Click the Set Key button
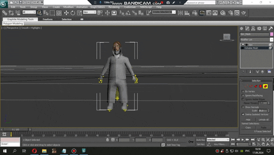274x155 pixels. (201, 144)
